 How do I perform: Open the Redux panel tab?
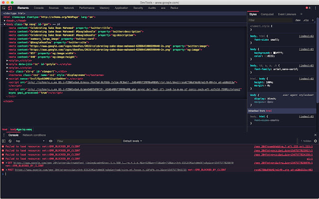(x=174, y=8)
